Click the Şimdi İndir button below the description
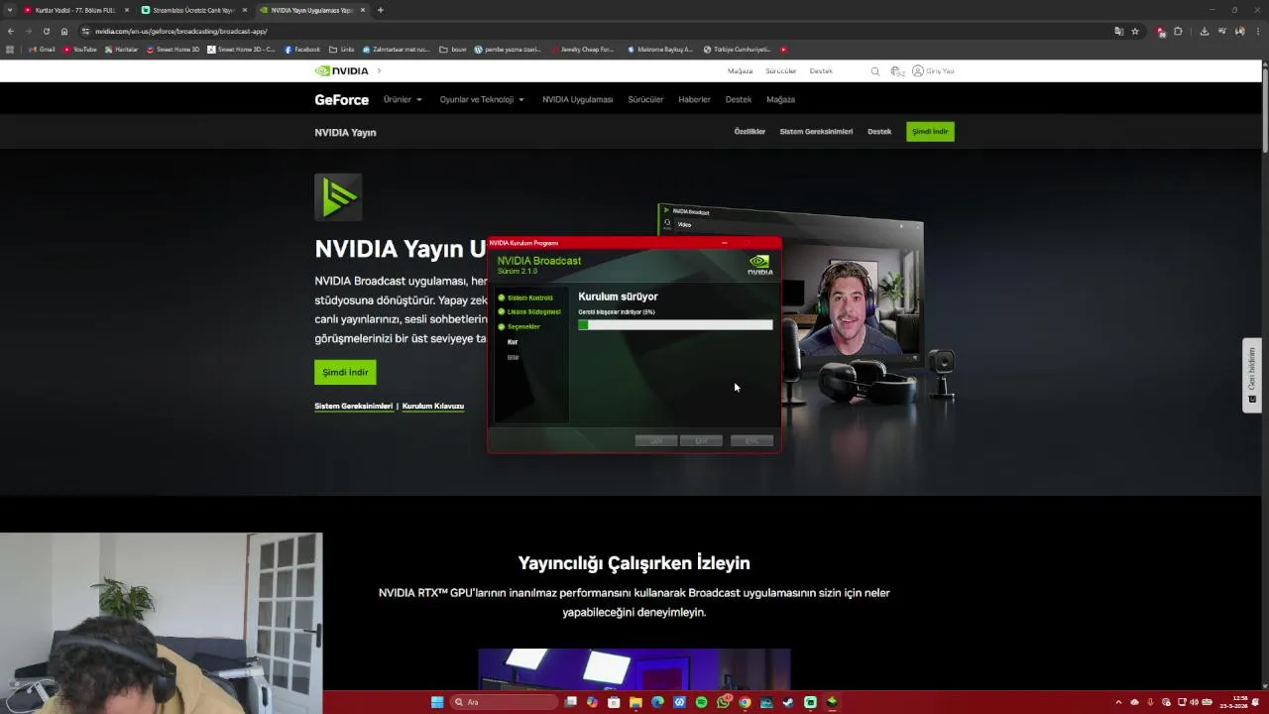The image size is (1269, 714). 345,372
